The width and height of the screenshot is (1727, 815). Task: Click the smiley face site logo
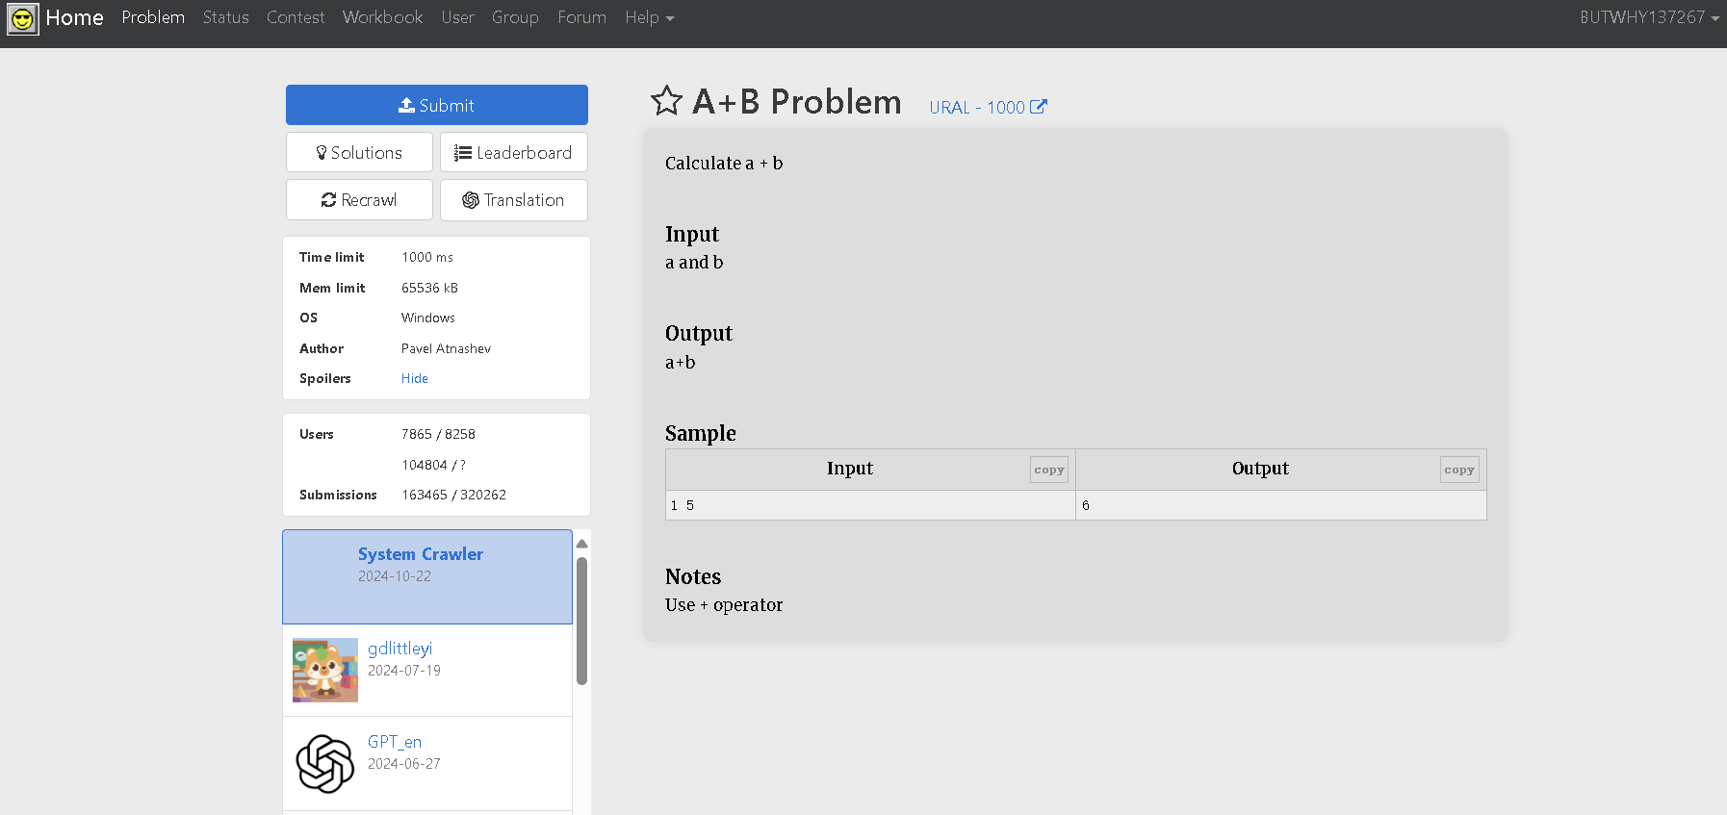[23, 18]
